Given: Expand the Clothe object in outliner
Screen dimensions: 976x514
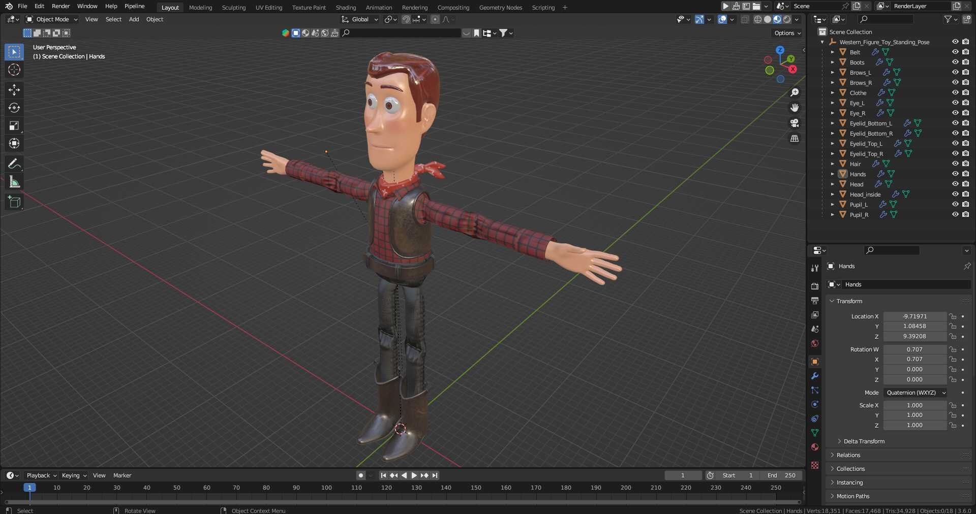Looking at the screenshot, I should coord(832,93).
